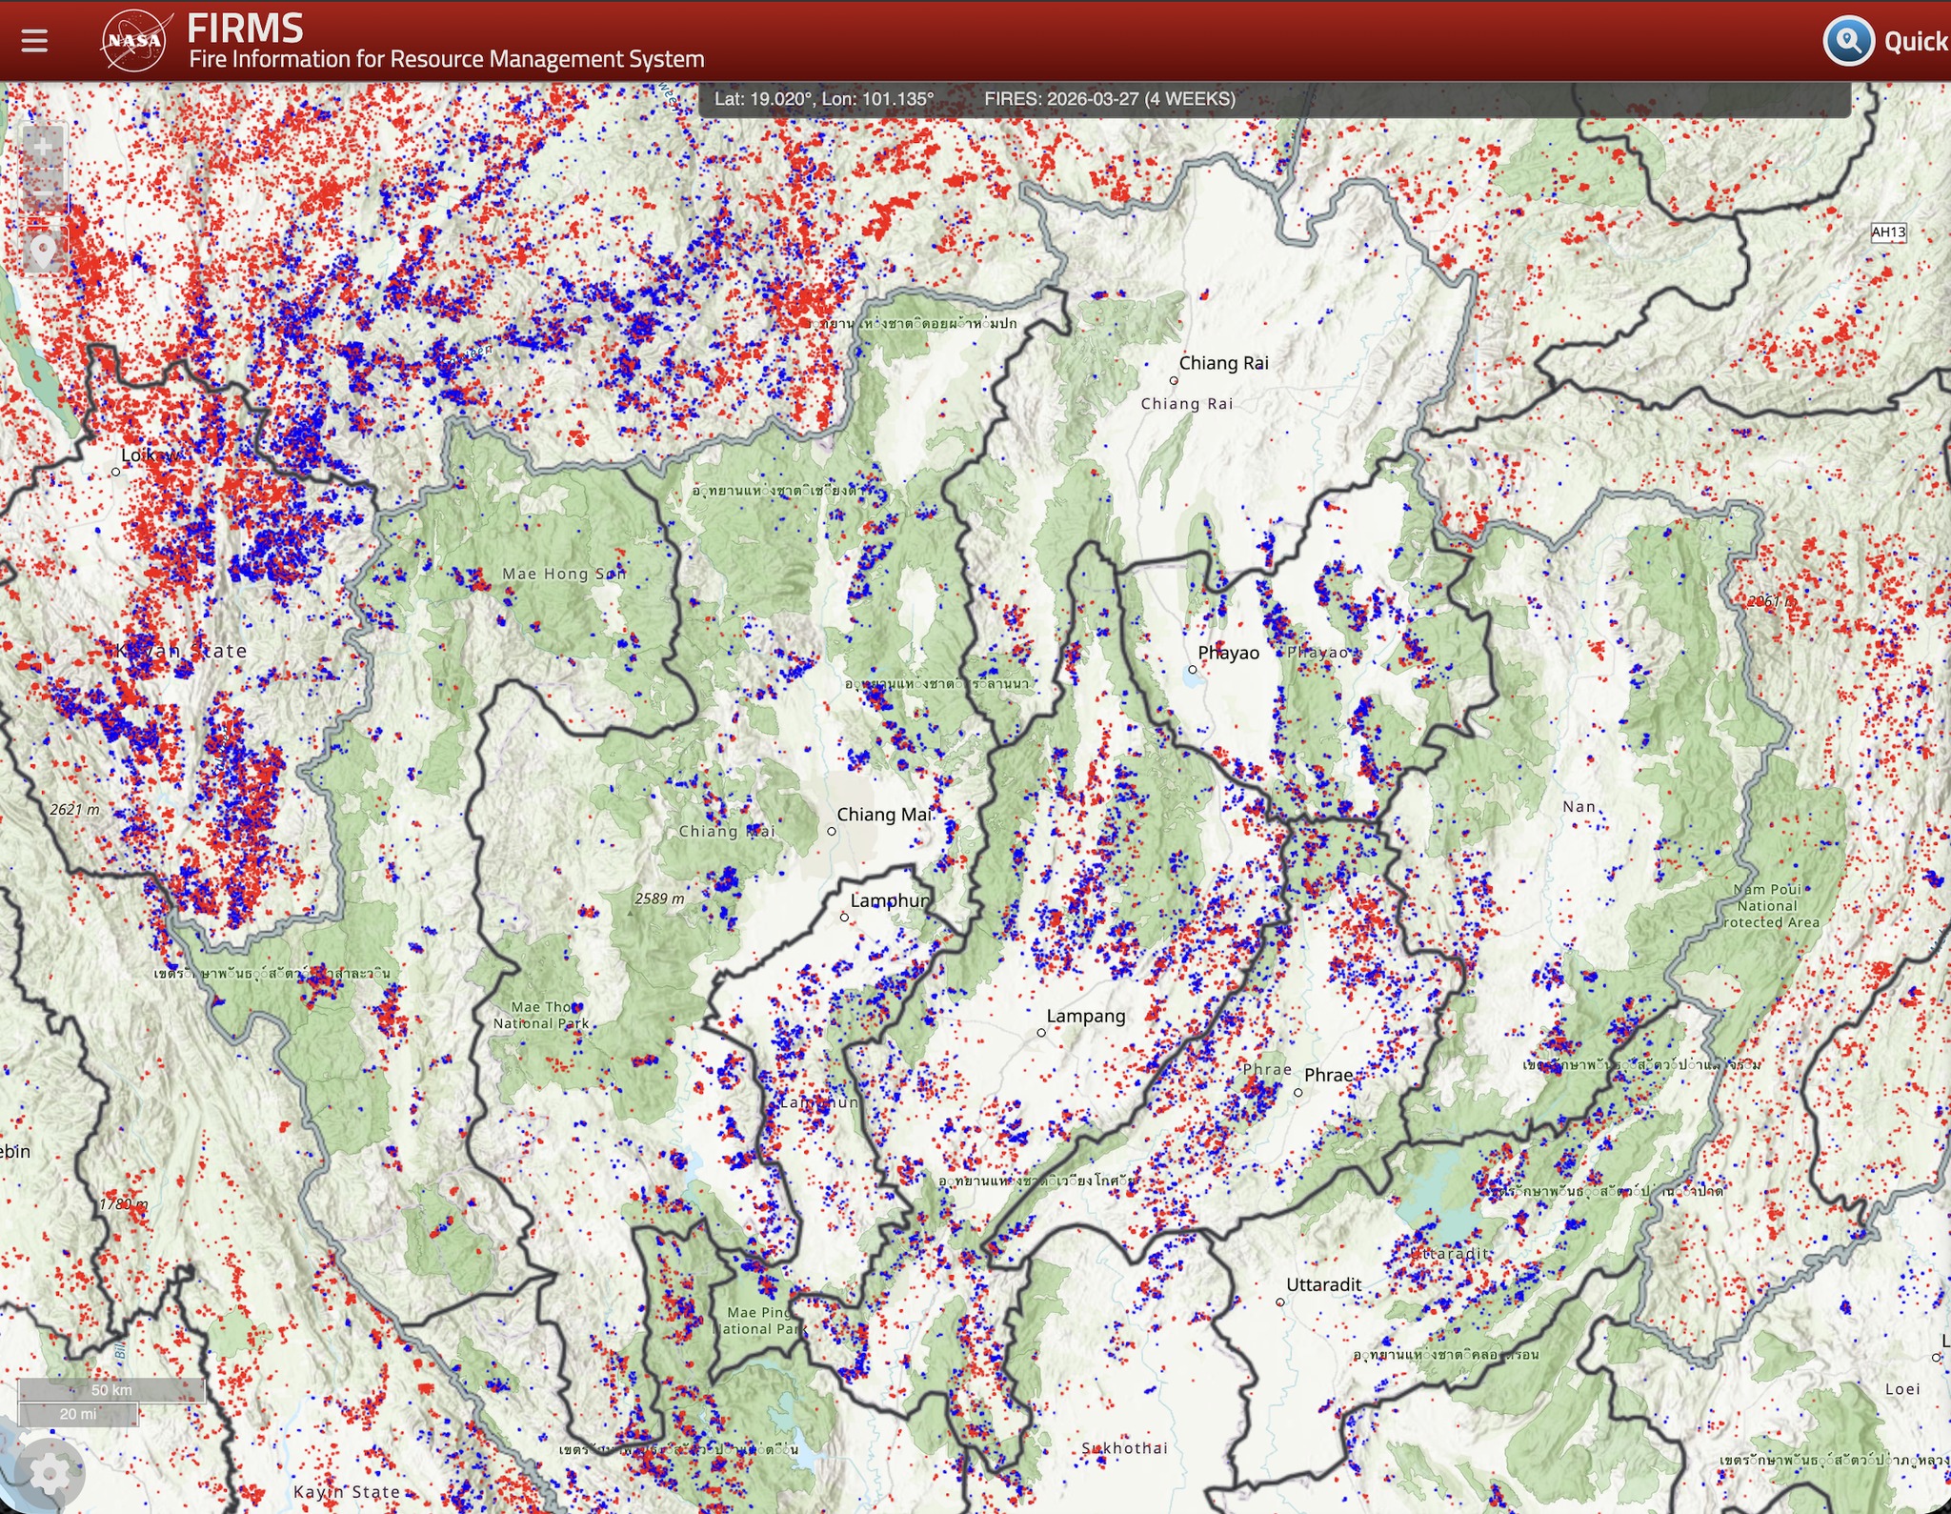Click the map zoom out minus button
Screen dimensions: 1951x1514
tap(43, 192)
